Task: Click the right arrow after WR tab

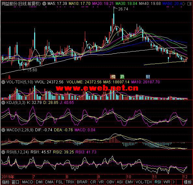Action: 173,182
